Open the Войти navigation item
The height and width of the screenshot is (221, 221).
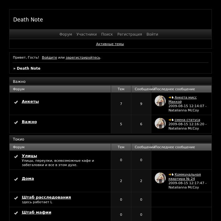[152, 34]
